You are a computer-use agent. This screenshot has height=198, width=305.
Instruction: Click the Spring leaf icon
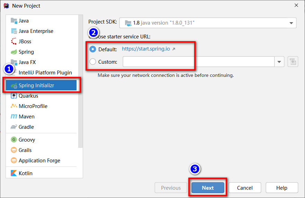pyautogui.click(x=14, y=52)
